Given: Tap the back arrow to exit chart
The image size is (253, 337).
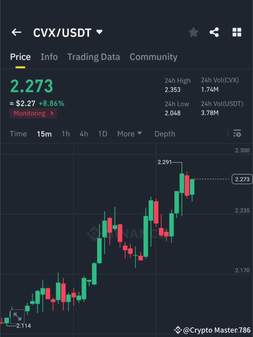Looking at the screenshot, I should click(16, 32).
